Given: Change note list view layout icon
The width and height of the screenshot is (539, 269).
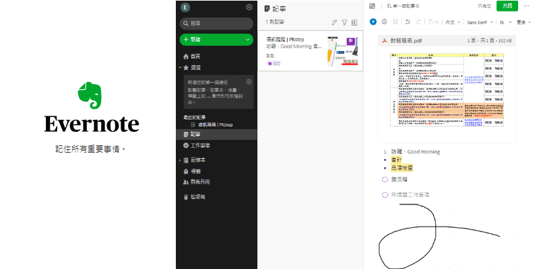Looking at the screenshot, I should 354,22.
